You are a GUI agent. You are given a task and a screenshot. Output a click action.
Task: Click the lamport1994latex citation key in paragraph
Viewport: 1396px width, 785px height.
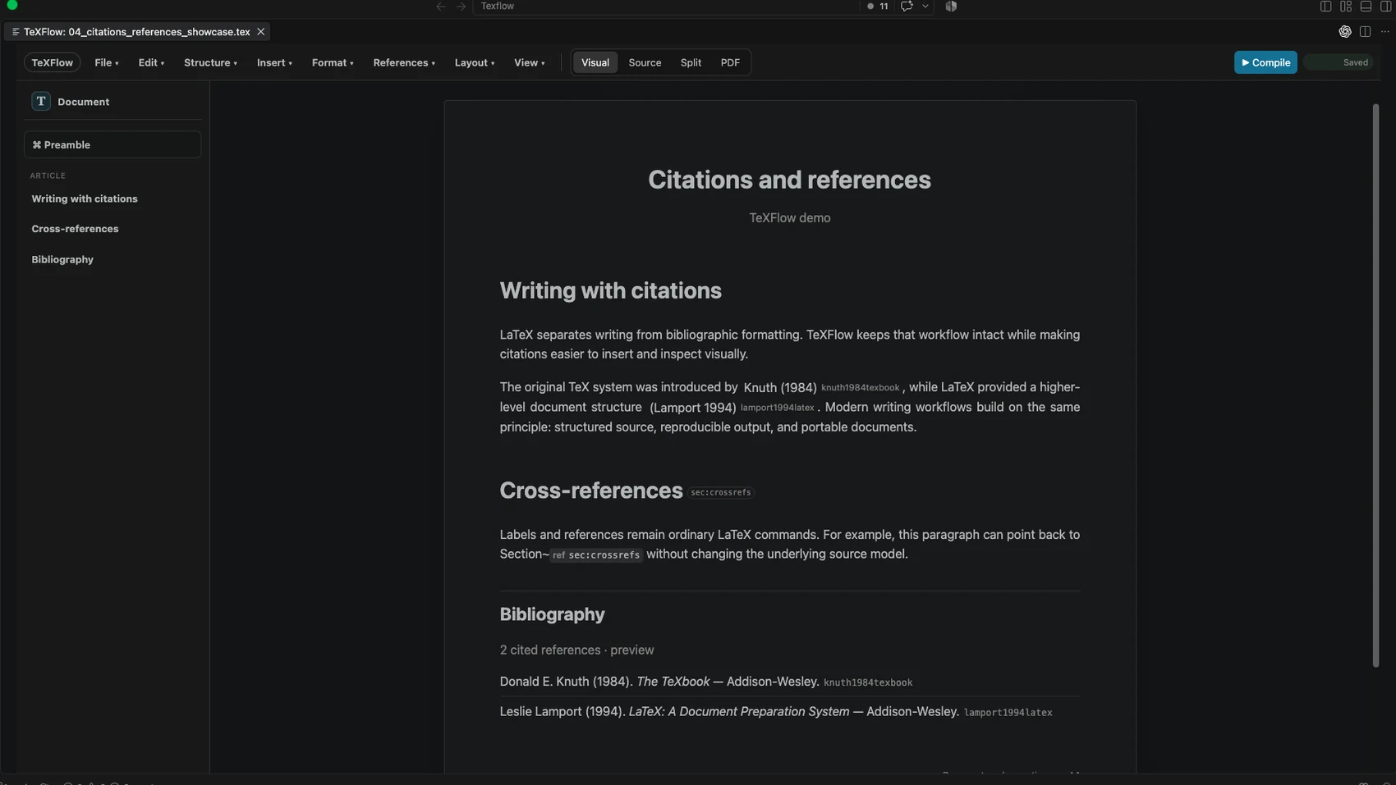click(777, 408)
